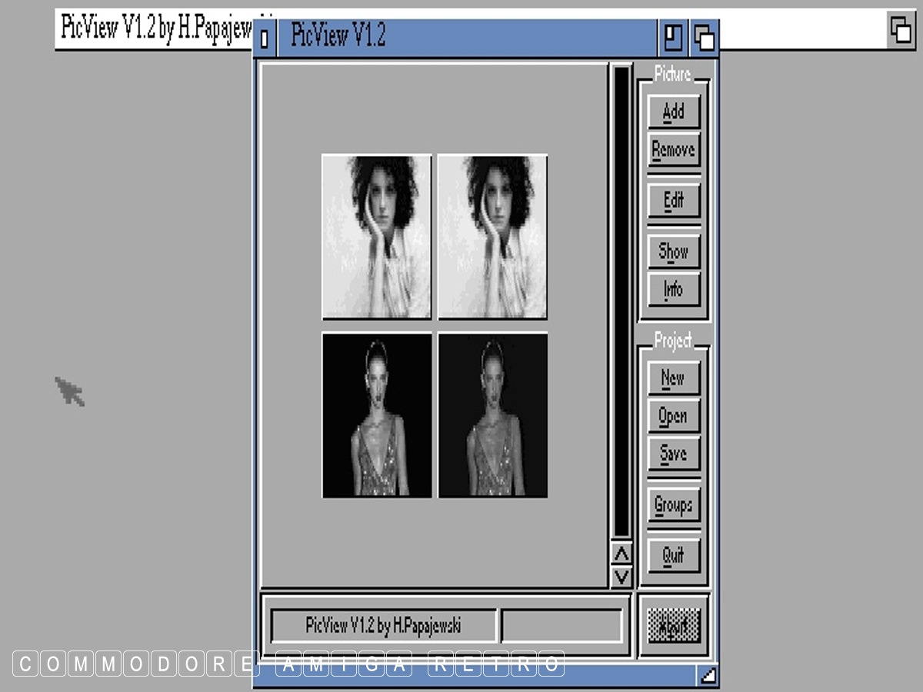Open the Groups dialog
Image resolution: width=923 pixels, height=692 pixels.
(673, 505)
